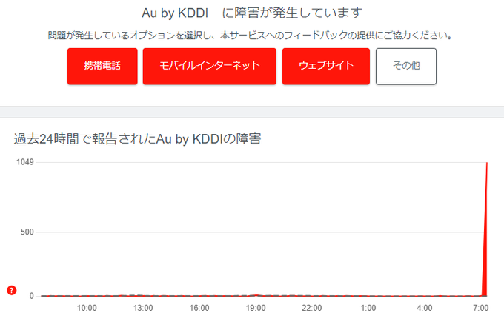The width and height of the screenshot is (504, 330).
Task: Click the 19:00 time axis label
Action: [x=256, y=308]
